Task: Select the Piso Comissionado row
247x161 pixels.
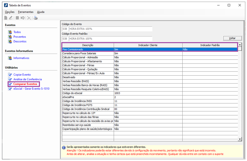Action: tap(150, 49)
